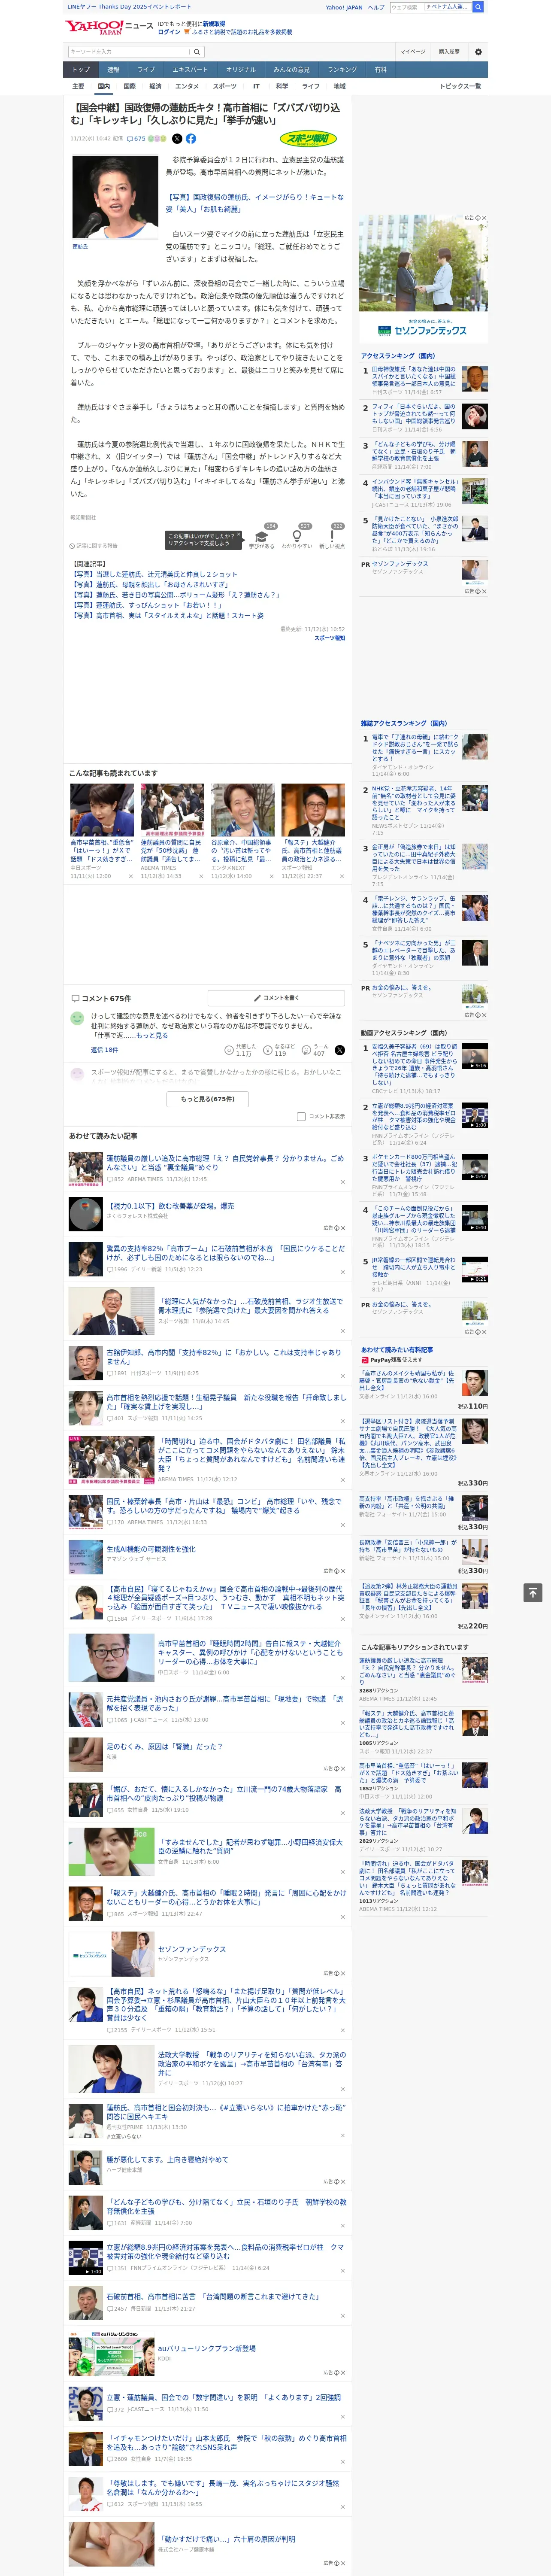
Task: Focus the news keyword input field
Action: click(128, 52)
